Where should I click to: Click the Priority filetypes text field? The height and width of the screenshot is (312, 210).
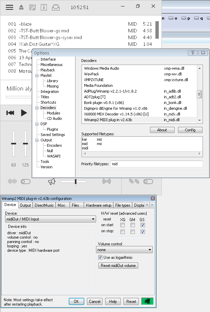(156, 164)
